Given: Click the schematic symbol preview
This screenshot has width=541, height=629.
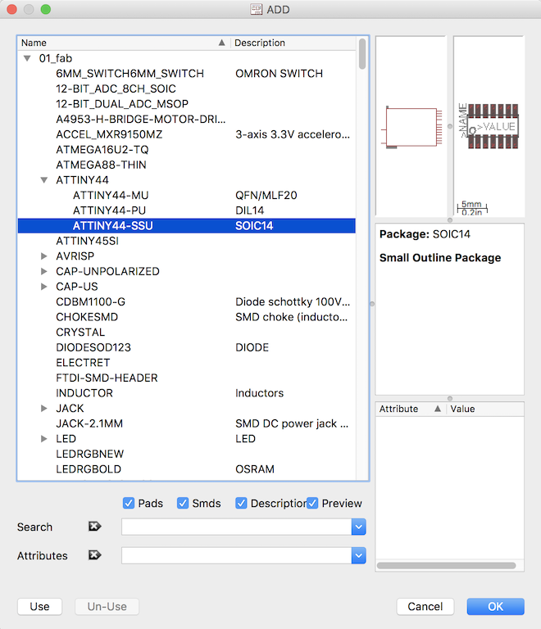Looking at the screenshot, I should click(411, 126).
